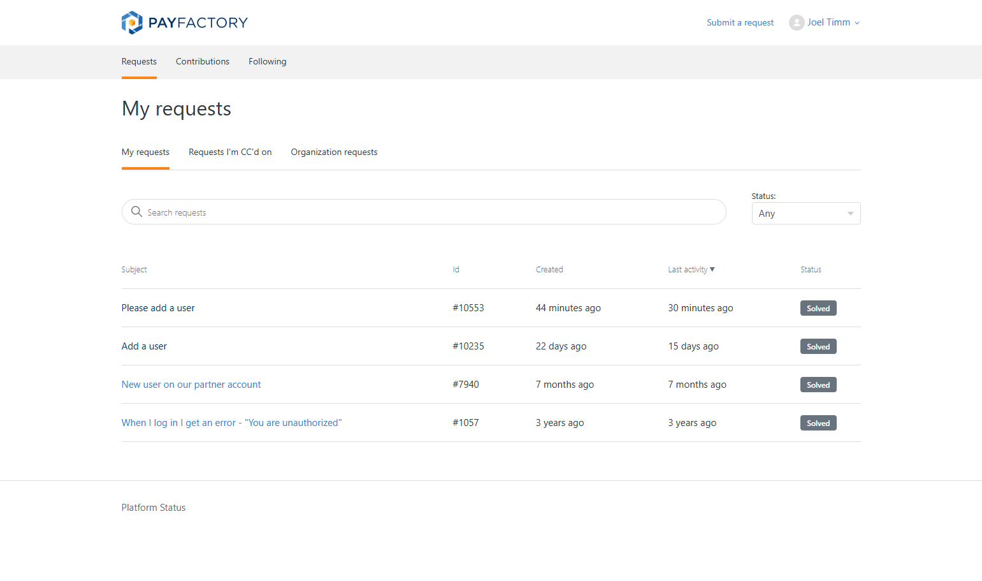The image size is (982, 581).
Task: Click the "30 minutes ago" last activity
Action: (x=700, y=308)
